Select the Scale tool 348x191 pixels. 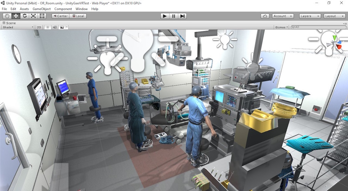click(x=33, y=16)
